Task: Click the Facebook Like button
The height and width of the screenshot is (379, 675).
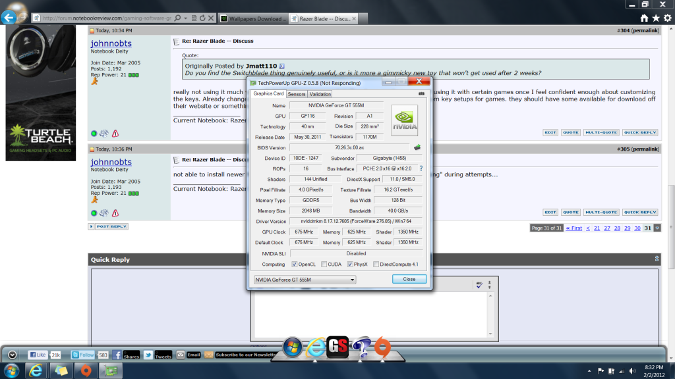Action: tap(38, 355)
